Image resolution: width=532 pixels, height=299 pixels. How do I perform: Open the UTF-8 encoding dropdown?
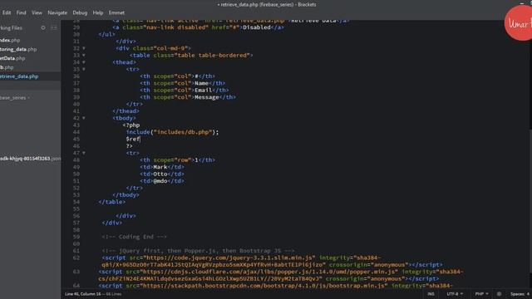pos(455,294)
